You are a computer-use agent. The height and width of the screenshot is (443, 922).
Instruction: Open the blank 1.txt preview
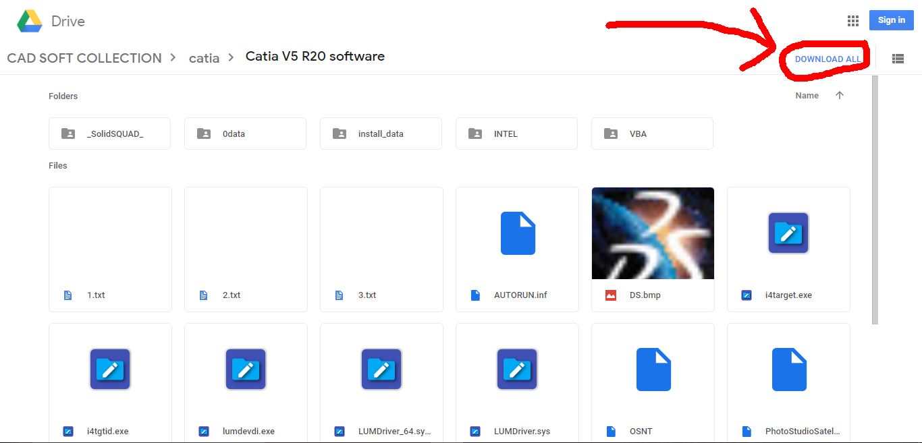click(110, 233)
